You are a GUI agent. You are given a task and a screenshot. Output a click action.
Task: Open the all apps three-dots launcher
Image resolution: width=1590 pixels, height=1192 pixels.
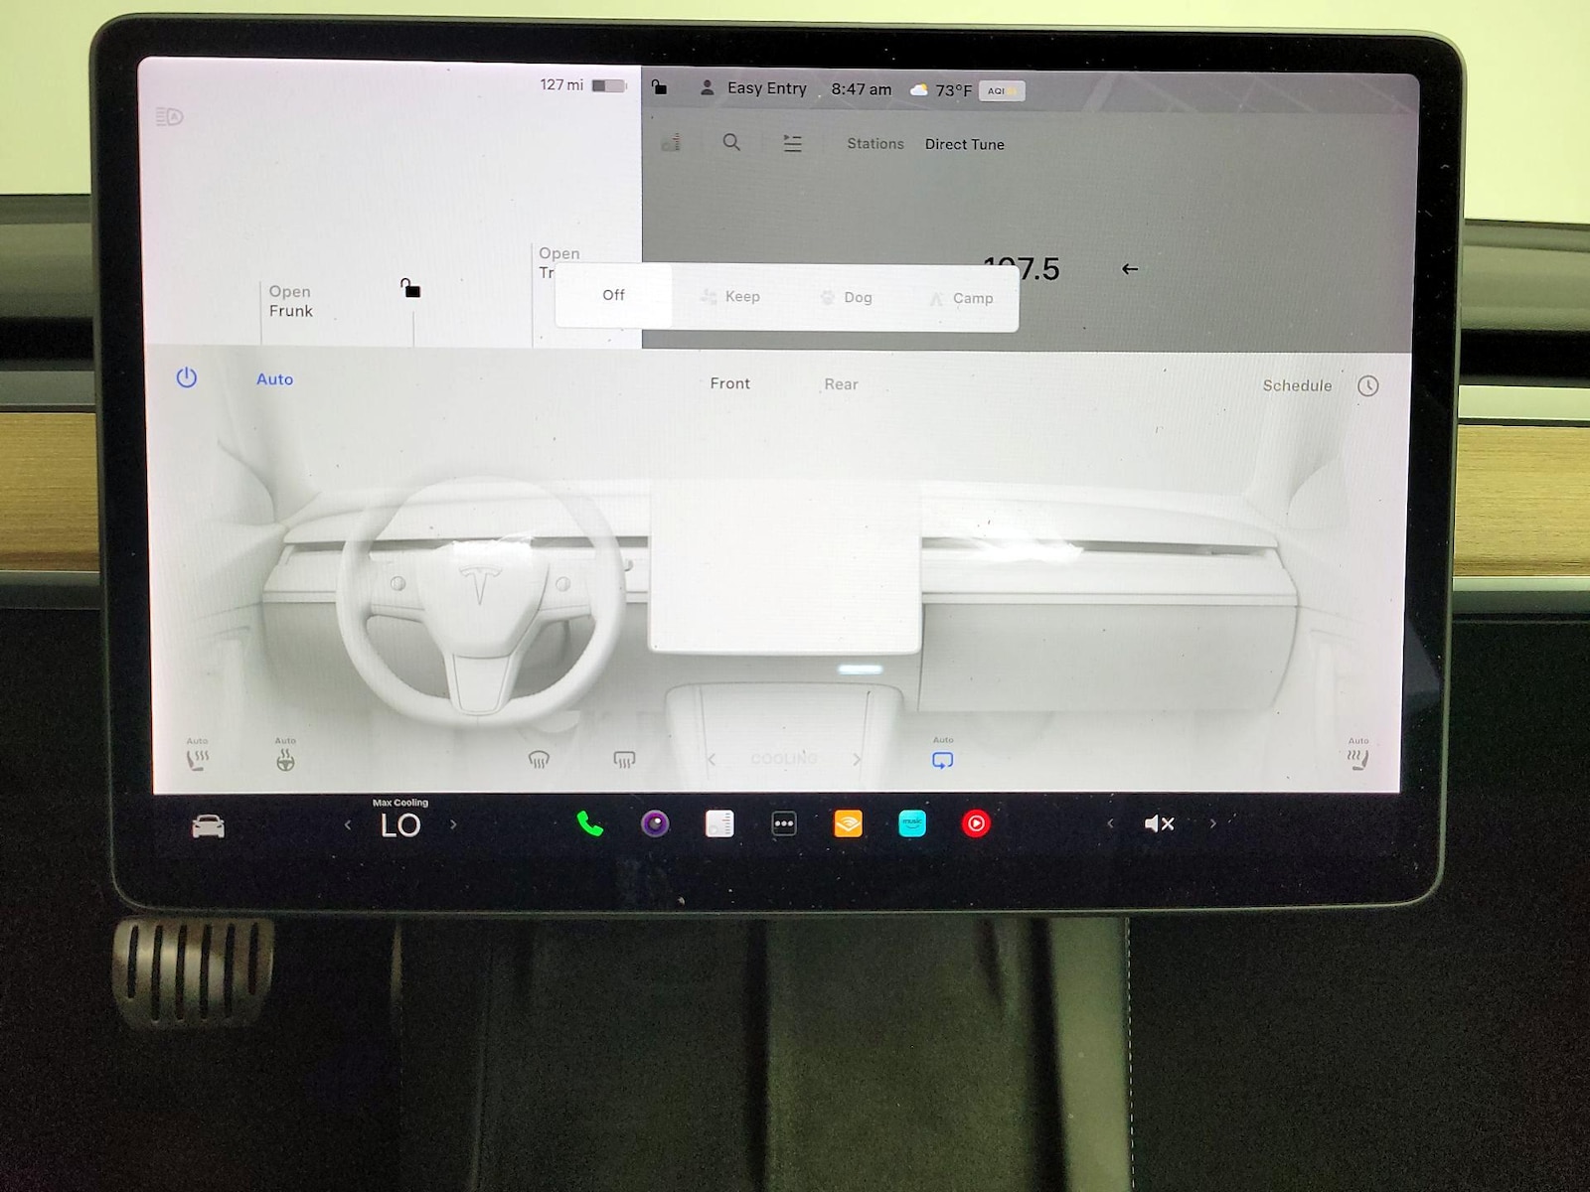pyautogui.click(x=784, y=824)
